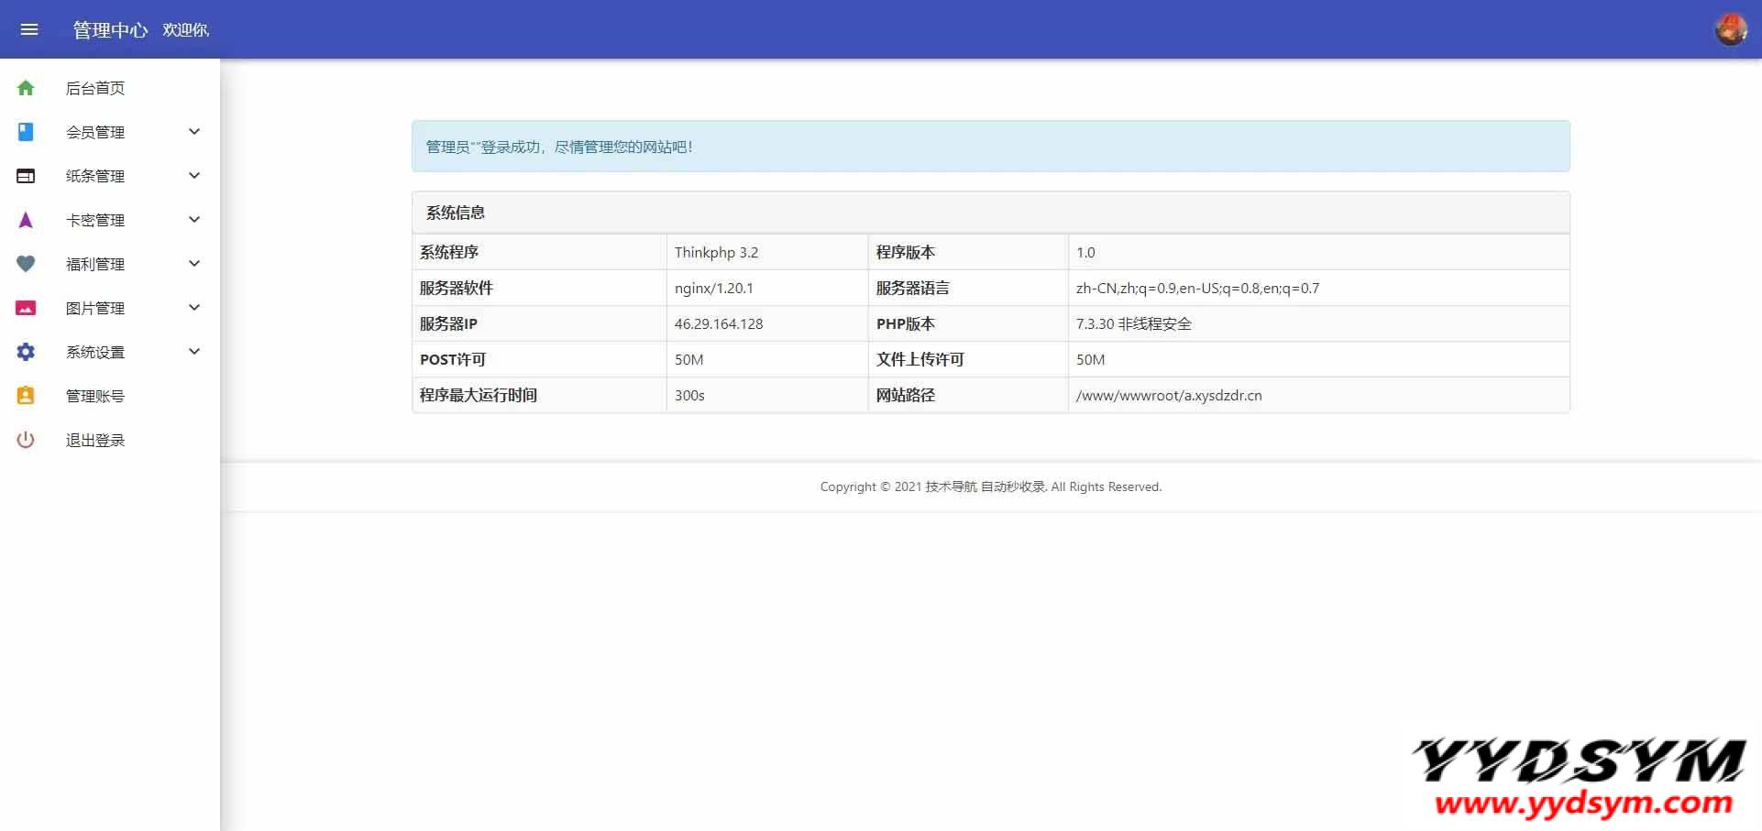Expand the 纸条管理 chevron
This screenshot has width=1762, height=831.
pyautogui.click(x=194, y=176)
